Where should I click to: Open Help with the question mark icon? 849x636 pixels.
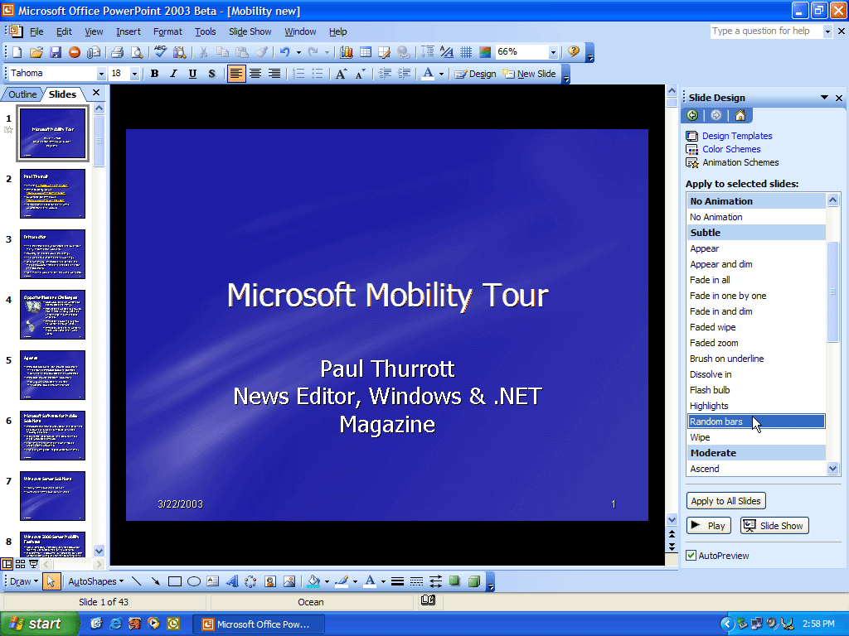tap(574, 52)
